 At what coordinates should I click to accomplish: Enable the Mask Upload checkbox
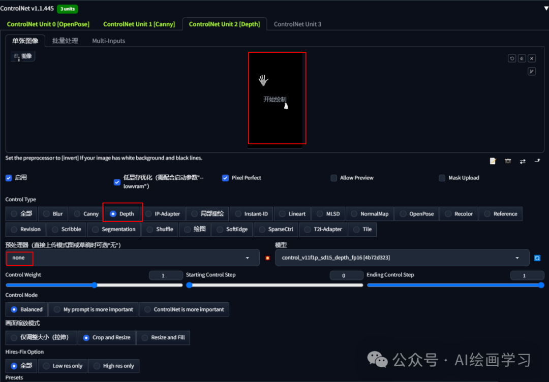(442, 178)
